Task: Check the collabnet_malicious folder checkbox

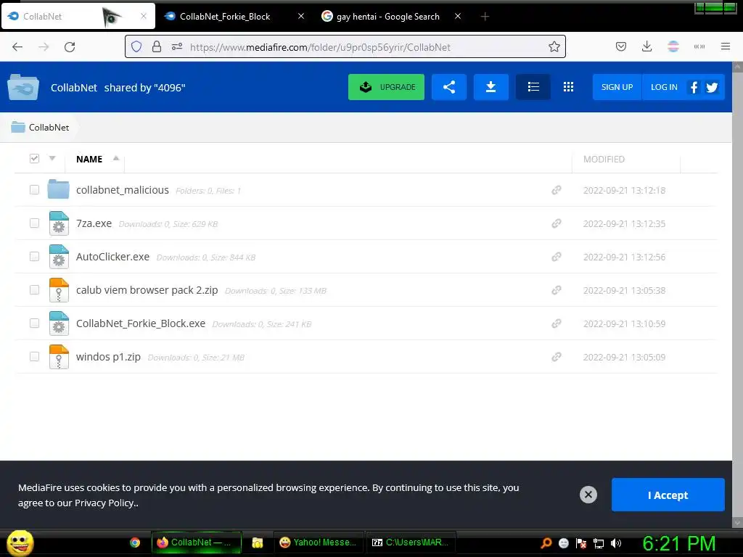Action: point(34,190)
